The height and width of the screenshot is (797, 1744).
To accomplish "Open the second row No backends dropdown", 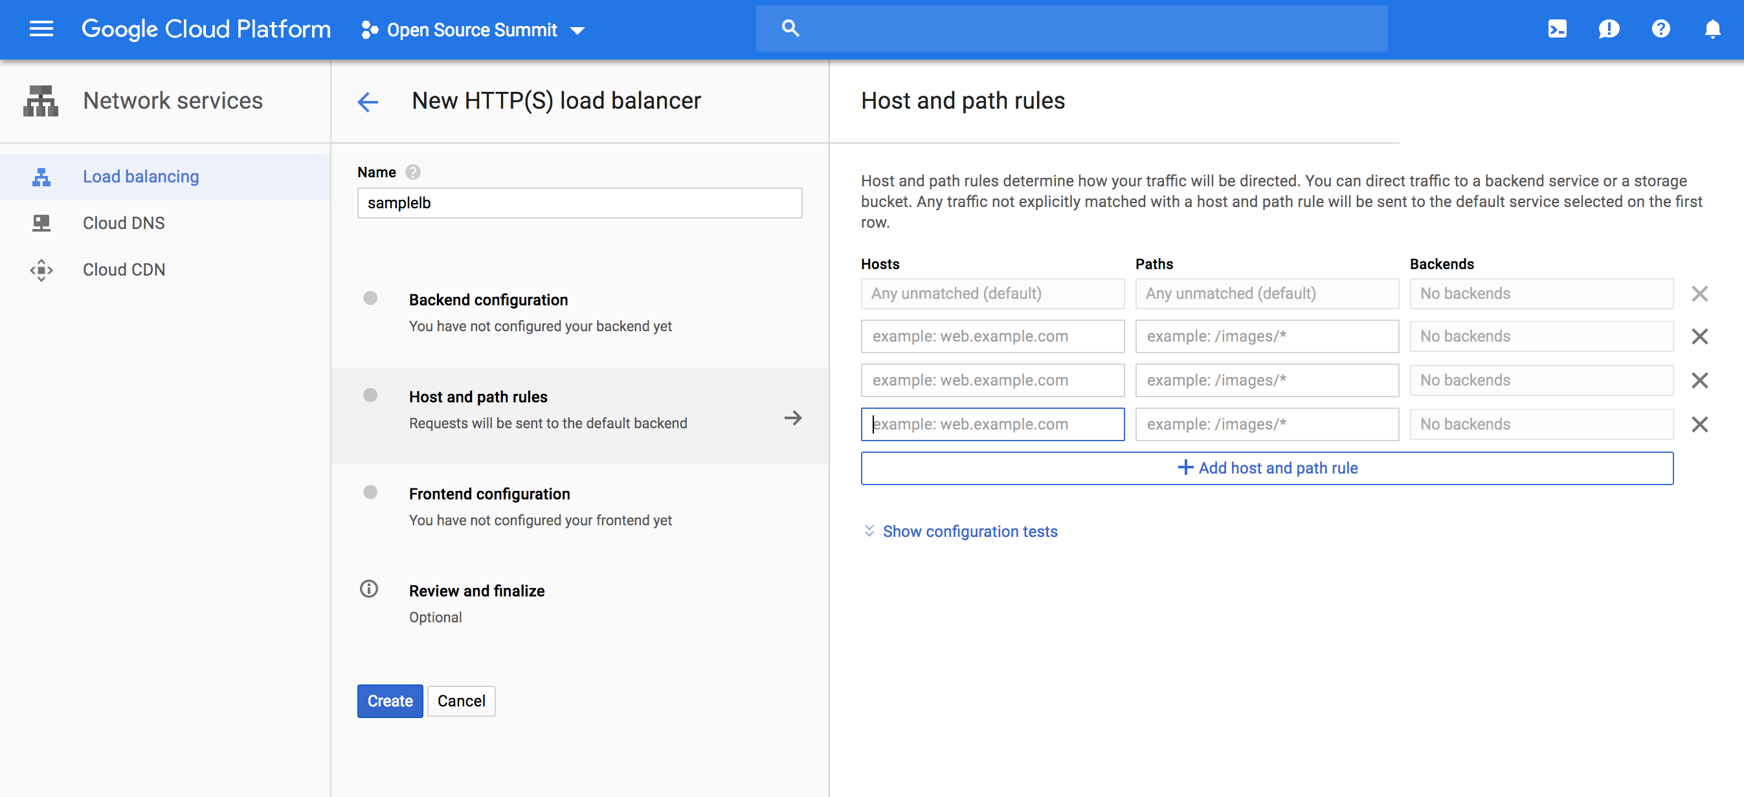I will [1541, 336].
